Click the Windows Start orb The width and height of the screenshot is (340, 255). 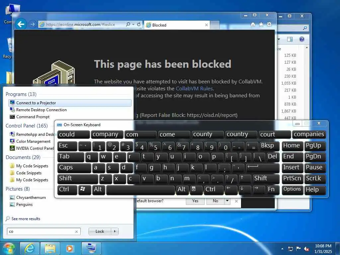tap(9, 248)
